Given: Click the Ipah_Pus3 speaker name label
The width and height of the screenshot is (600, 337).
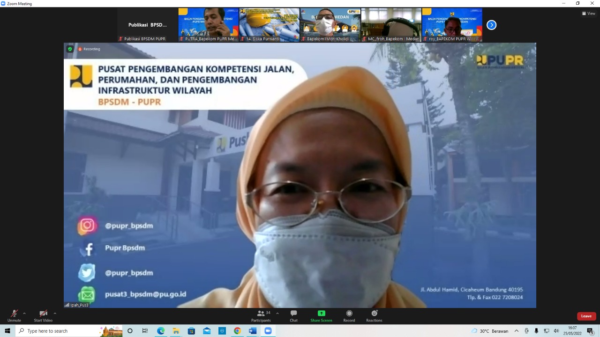Looking at the screenshot, I should (77, 305).
